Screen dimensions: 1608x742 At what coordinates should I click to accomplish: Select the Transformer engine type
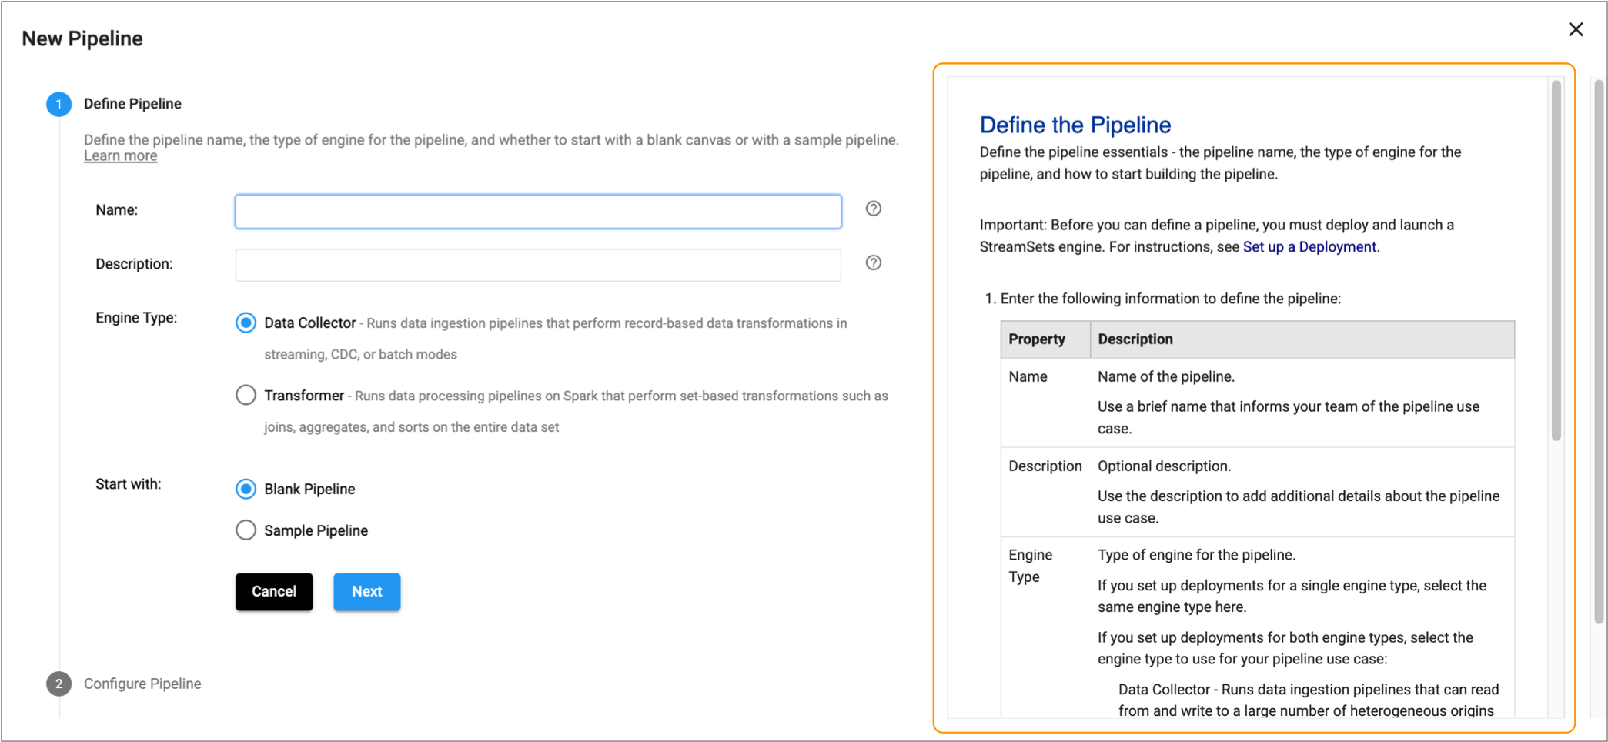(x=246, y=395)
